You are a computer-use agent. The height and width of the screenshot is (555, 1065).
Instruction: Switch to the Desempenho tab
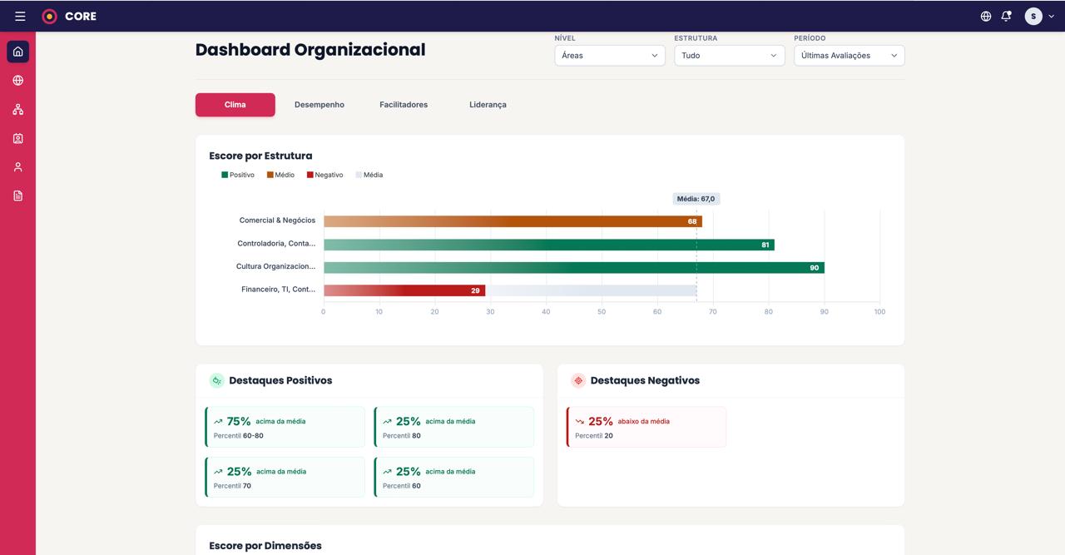pos(319,105)
